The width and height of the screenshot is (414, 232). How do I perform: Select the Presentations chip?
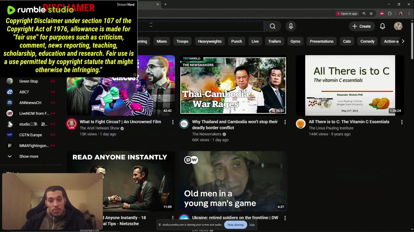click(x=321, y=41)
